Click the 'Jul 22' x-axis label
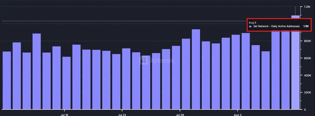 (122, 115)
